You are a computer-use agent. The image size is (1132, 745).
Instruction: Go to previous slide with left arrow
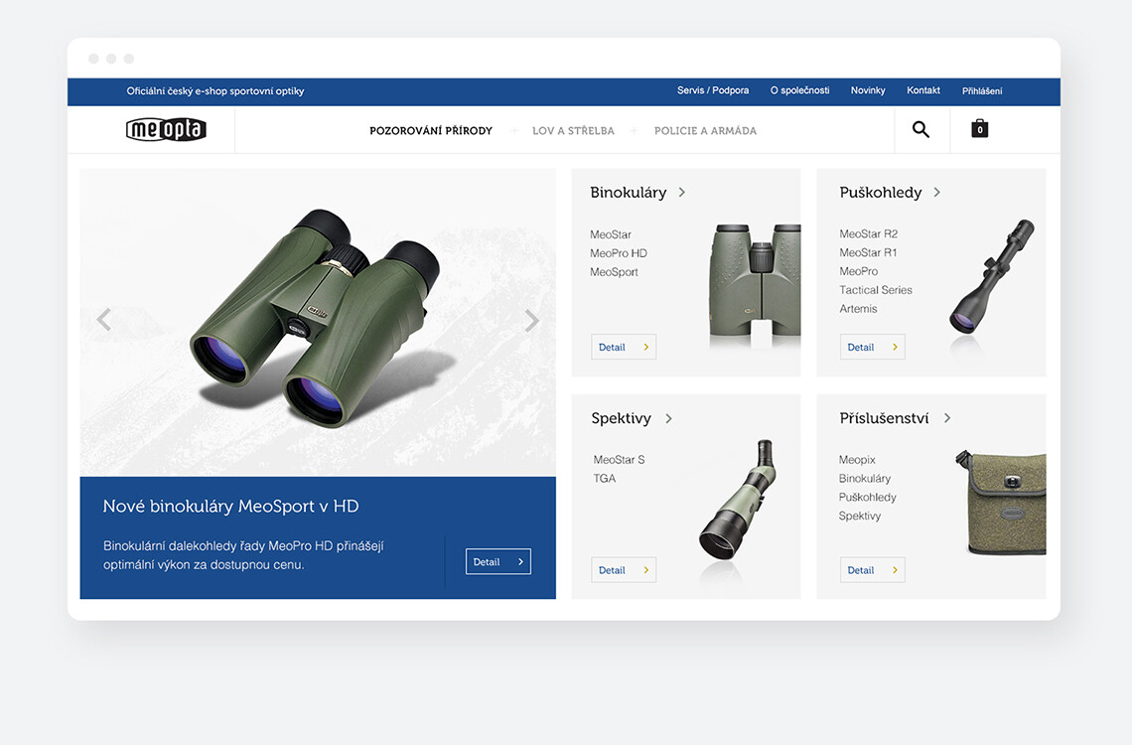coord(103,320)
